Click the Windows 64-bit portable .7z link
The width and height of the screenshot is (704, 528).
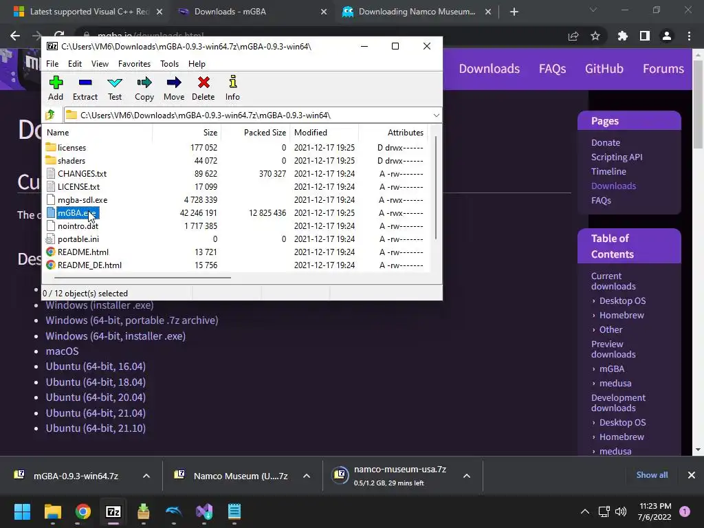pos(132,320)
